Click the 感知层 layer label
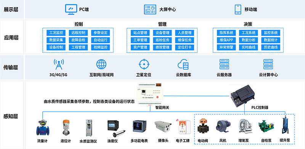The width and height of the screenshot is (305, 149). pos(11,117)
